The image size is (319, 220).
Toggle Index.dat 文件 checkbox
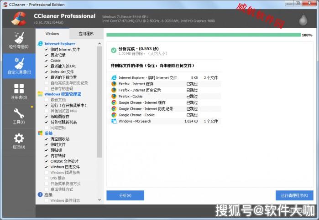coord(47,72)
